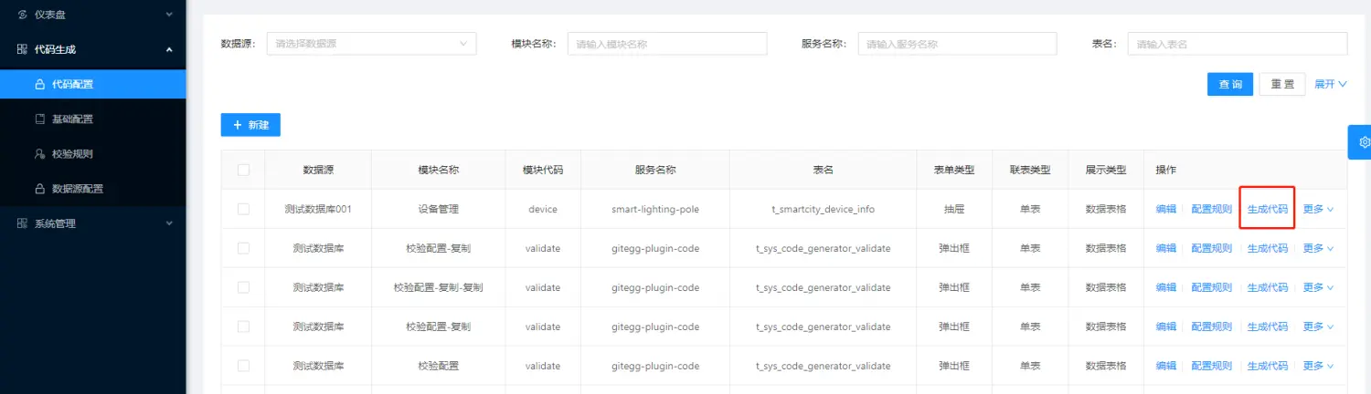The height and width of the screenshot is (394, 1371).
Task: Click the 校验规则 user icon
Action: tap(39, 154)
